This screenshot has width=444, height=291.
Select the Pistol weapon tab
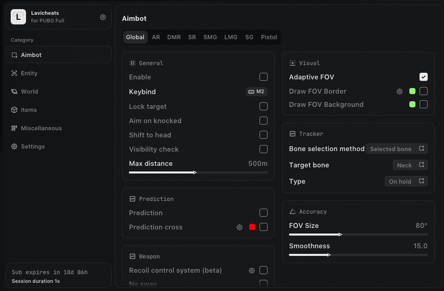pos(269,37)
